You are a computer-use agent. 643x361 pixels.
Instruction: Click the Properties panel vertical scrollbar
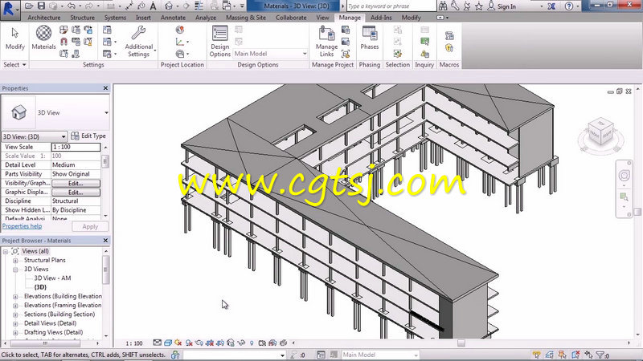(x=105, y=161)
